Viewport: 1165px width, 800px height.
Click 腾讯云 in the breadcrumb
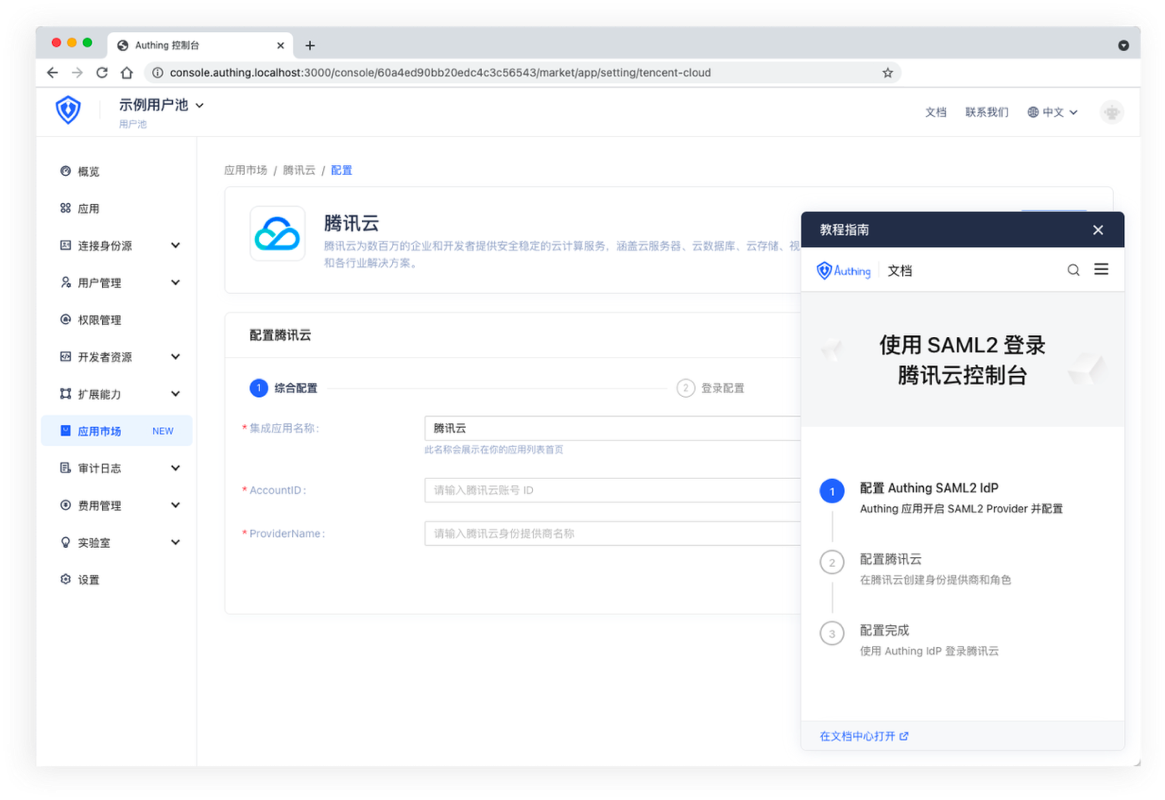pyautogui.click(x=299, y=171)
